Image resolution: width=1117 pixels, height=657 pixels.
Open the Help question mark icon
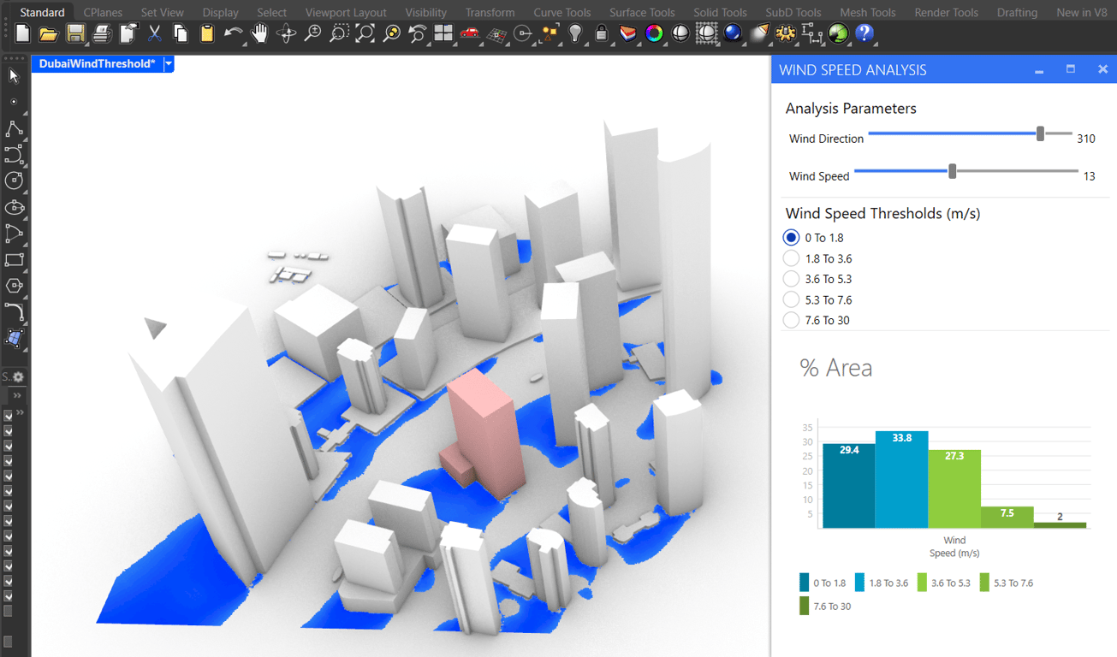point(864,34)
